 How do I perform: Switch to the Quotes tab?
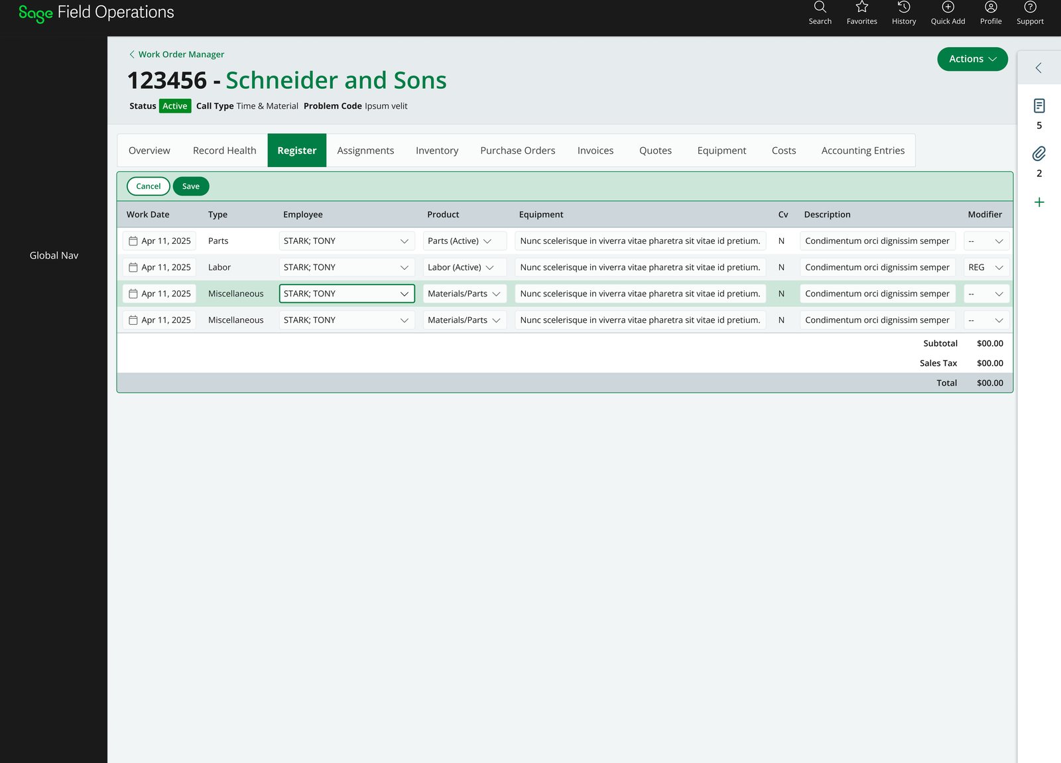pos(655,150)
